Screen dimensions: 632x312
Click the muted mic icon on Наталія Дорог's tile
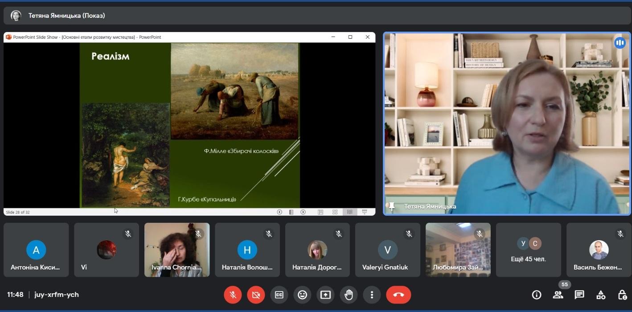[x=339, y=234]
